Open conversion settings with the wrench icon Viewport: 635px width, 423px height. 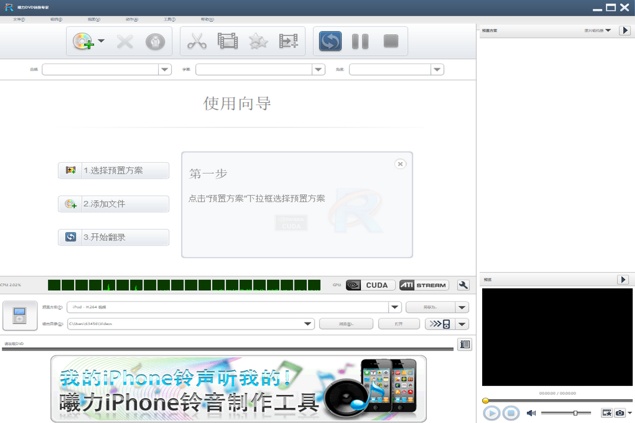pos(463,285)
